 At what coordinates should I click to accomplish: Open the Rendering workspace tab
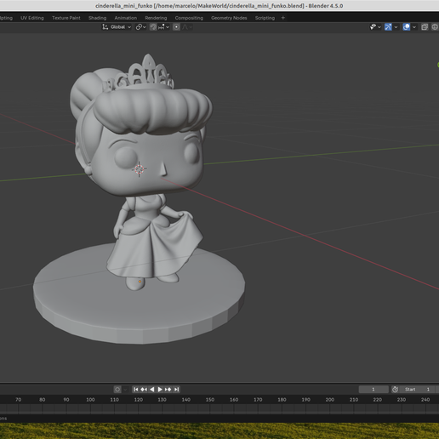[x=156, y=18]
